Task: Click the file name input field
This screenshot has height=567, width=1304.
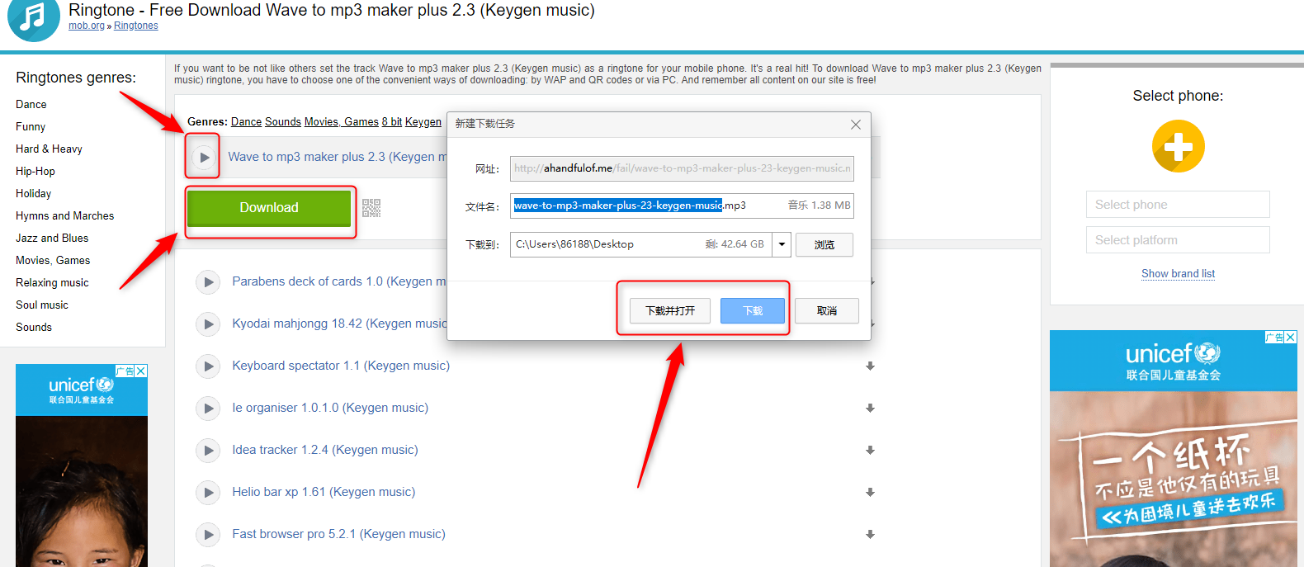Action: [x=682, y=206]
